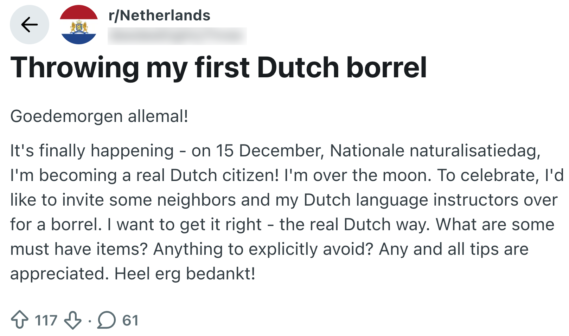Open comments via the speech bubble icon

point(106,320)
